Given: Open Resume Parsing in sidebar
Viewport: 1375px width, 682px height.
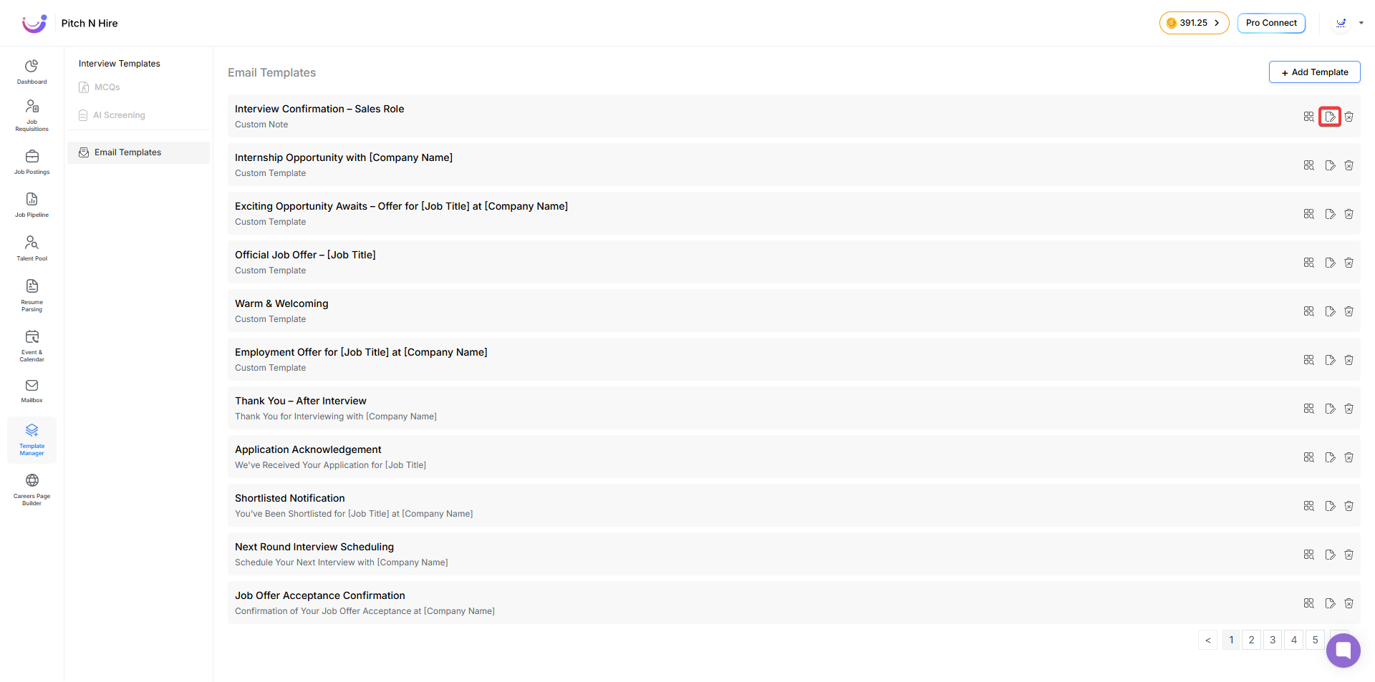Looking at the screenshot, I should pos(32,295).
